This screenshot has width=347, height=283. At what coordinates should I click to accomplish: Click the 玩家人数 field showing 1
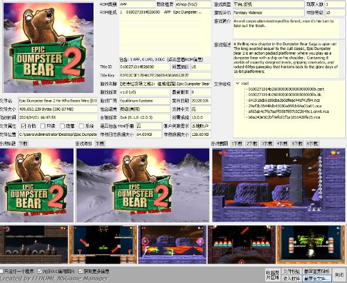[335, 4]
